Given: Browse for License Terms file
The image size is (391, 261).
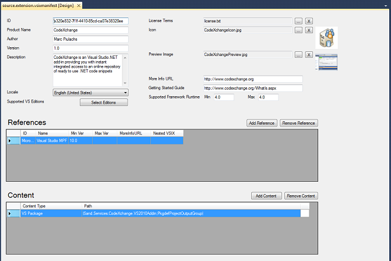Looking at the screenshot, I should (298, 21).
